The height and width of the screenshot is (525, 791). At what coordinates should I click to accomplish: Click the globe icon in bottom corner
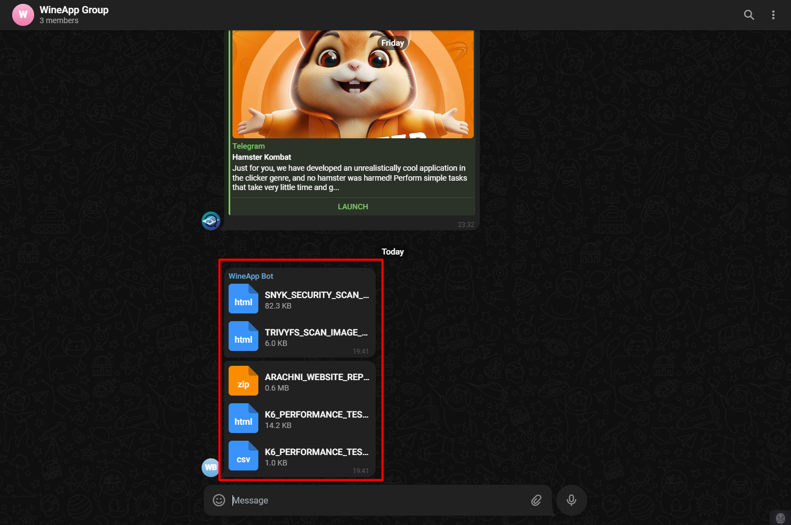click(x=780, y=518)
